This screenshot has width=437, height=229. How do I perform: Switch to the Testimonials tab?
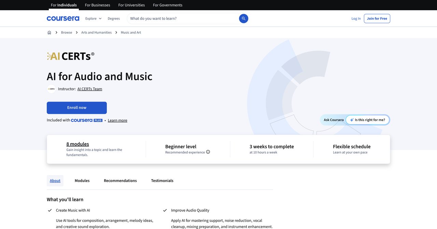162,180
